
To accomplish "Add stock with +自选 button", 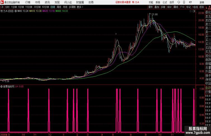I will pyautogui.click(x=195, y=7).
